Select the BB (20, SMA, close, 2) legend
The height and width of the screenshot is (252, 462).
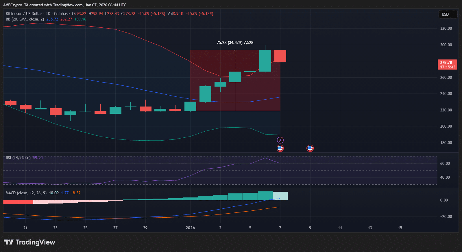click(25, 19)
